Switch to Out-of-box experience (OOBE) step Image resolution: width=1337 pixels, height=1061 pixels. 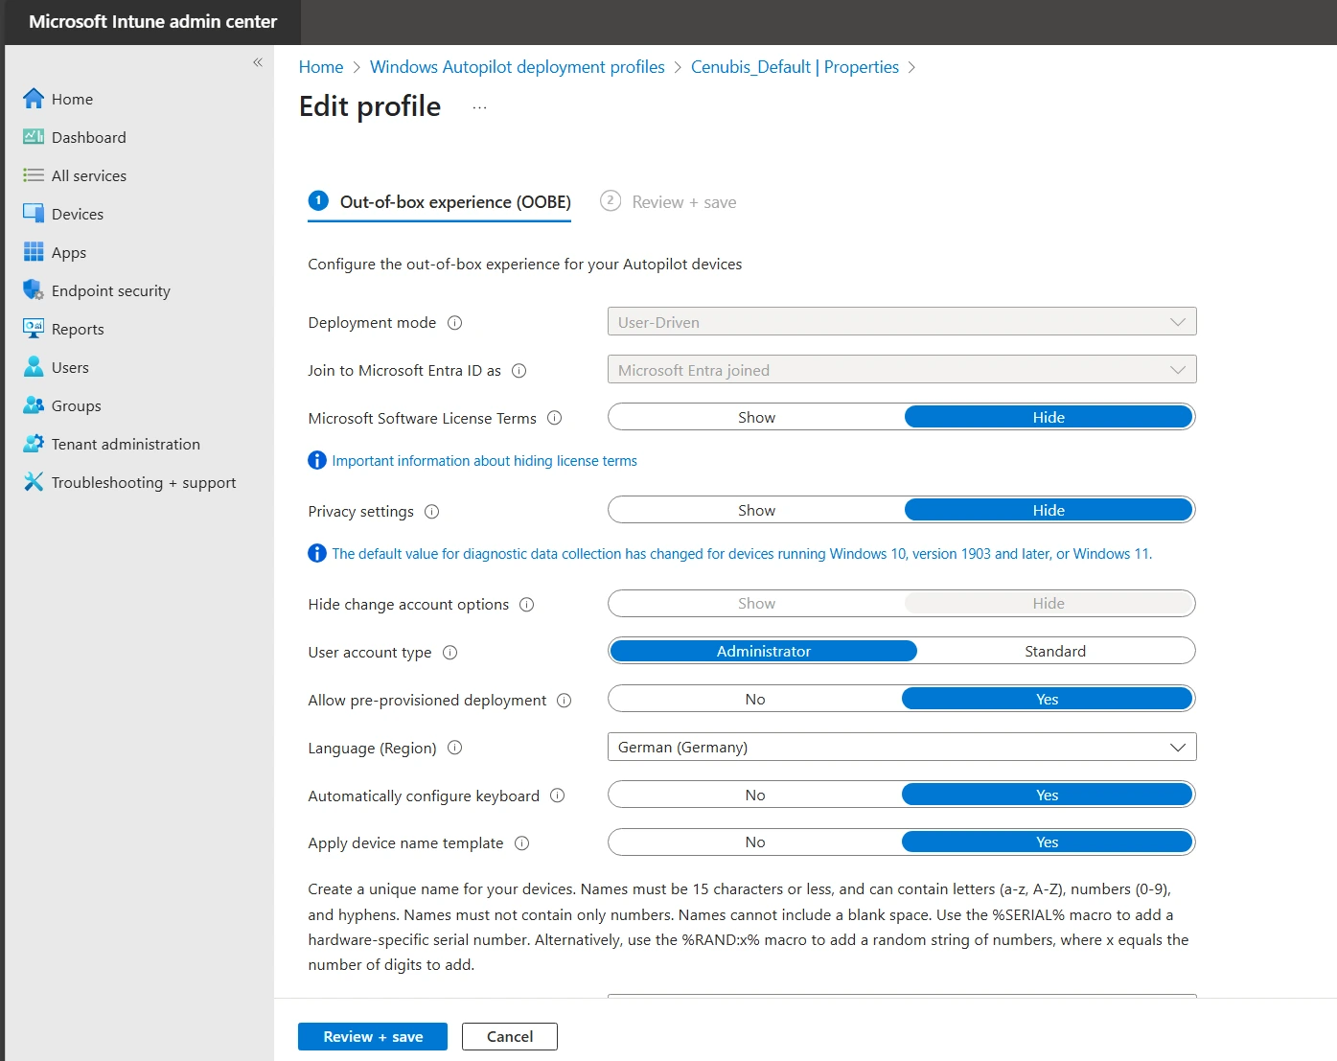click(439, 202)
